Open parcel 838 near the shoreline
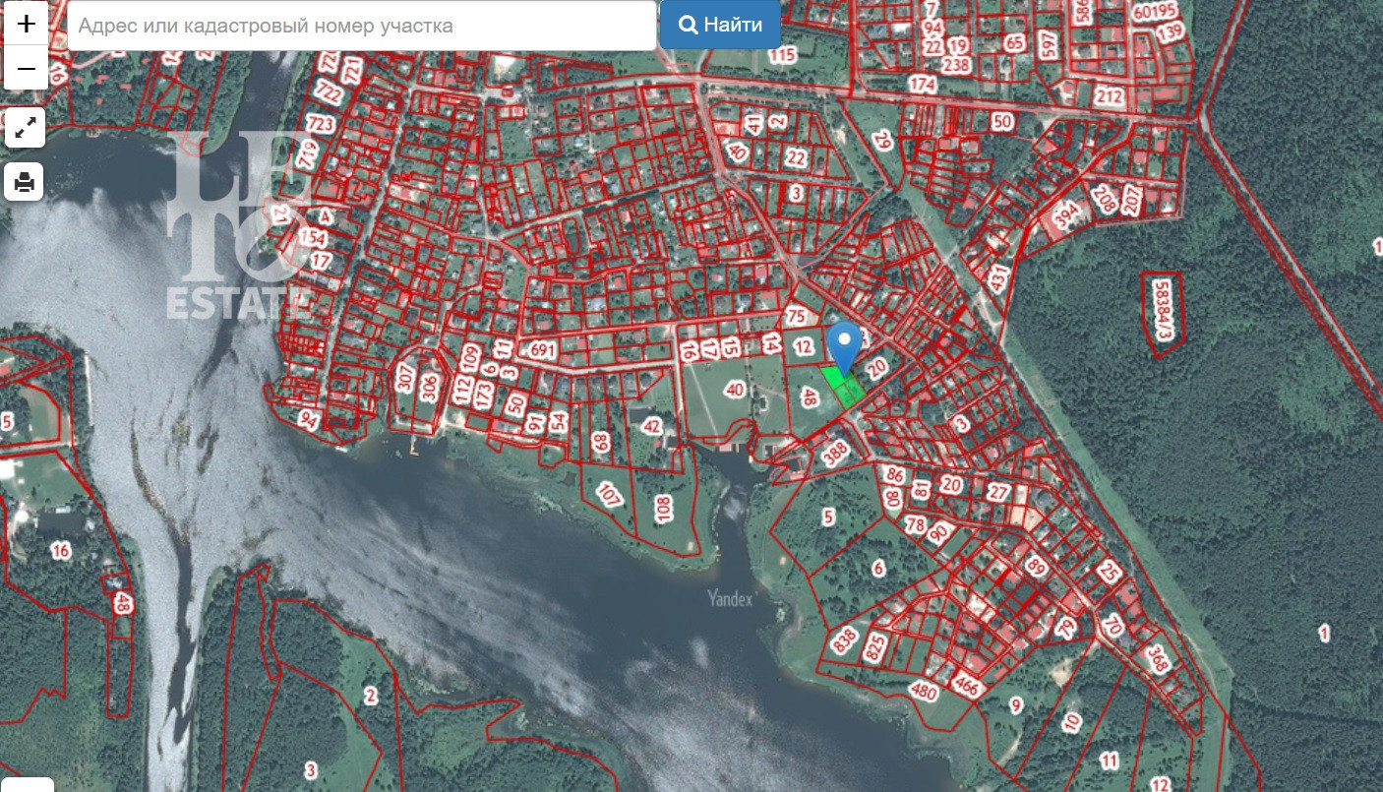 843,641
